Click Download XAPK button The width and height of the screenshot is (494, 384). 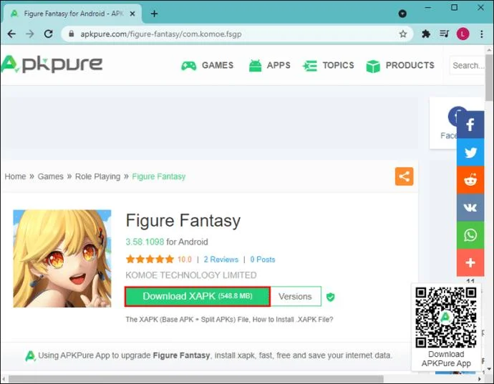click(x=198, y=296)
